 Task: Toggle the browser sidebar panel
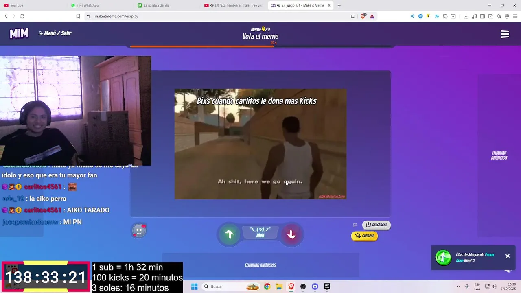coord(482,16)
